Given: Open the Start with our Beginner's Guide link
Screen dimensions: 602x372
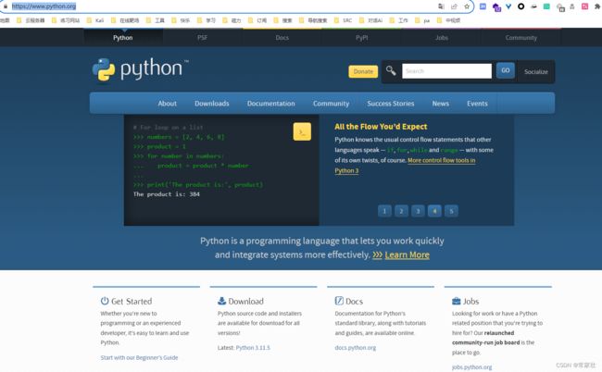Looking at the screenshot, I should [x=139, y=357].
